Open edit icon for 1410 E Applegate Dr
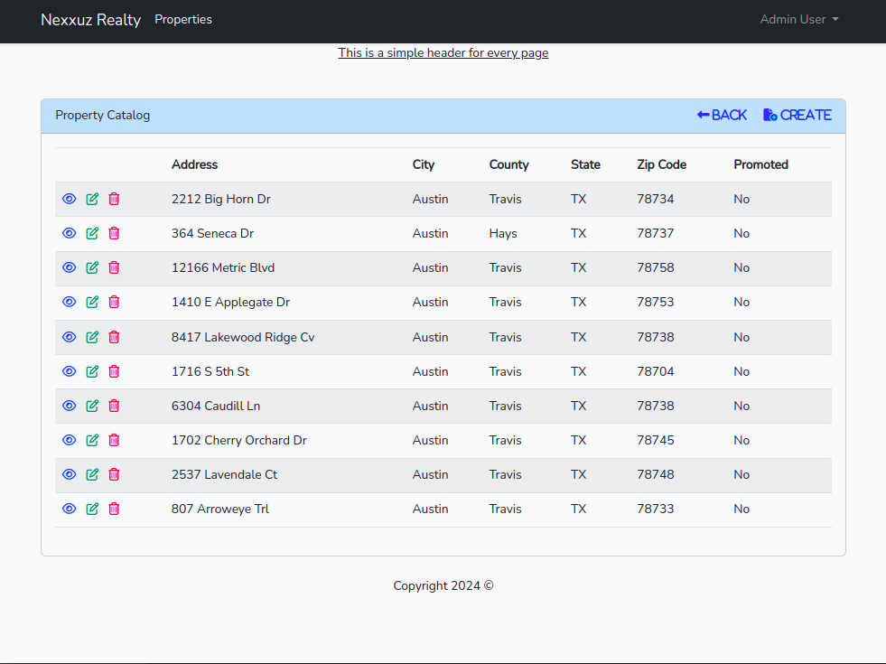 point(92,302)
